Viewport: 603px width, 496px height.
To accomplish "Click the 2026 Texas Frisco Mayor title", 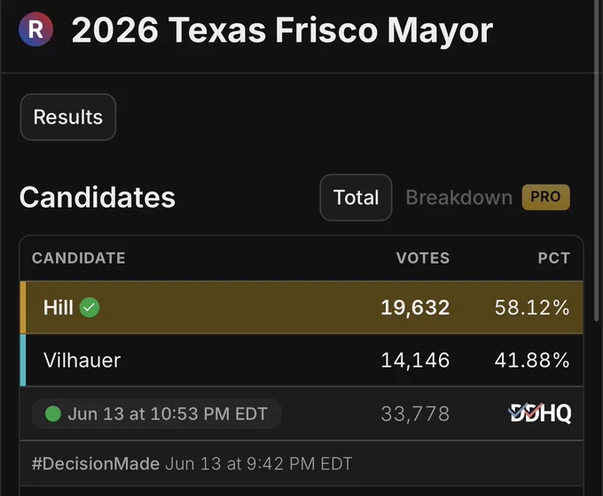I will pos(282,30).
